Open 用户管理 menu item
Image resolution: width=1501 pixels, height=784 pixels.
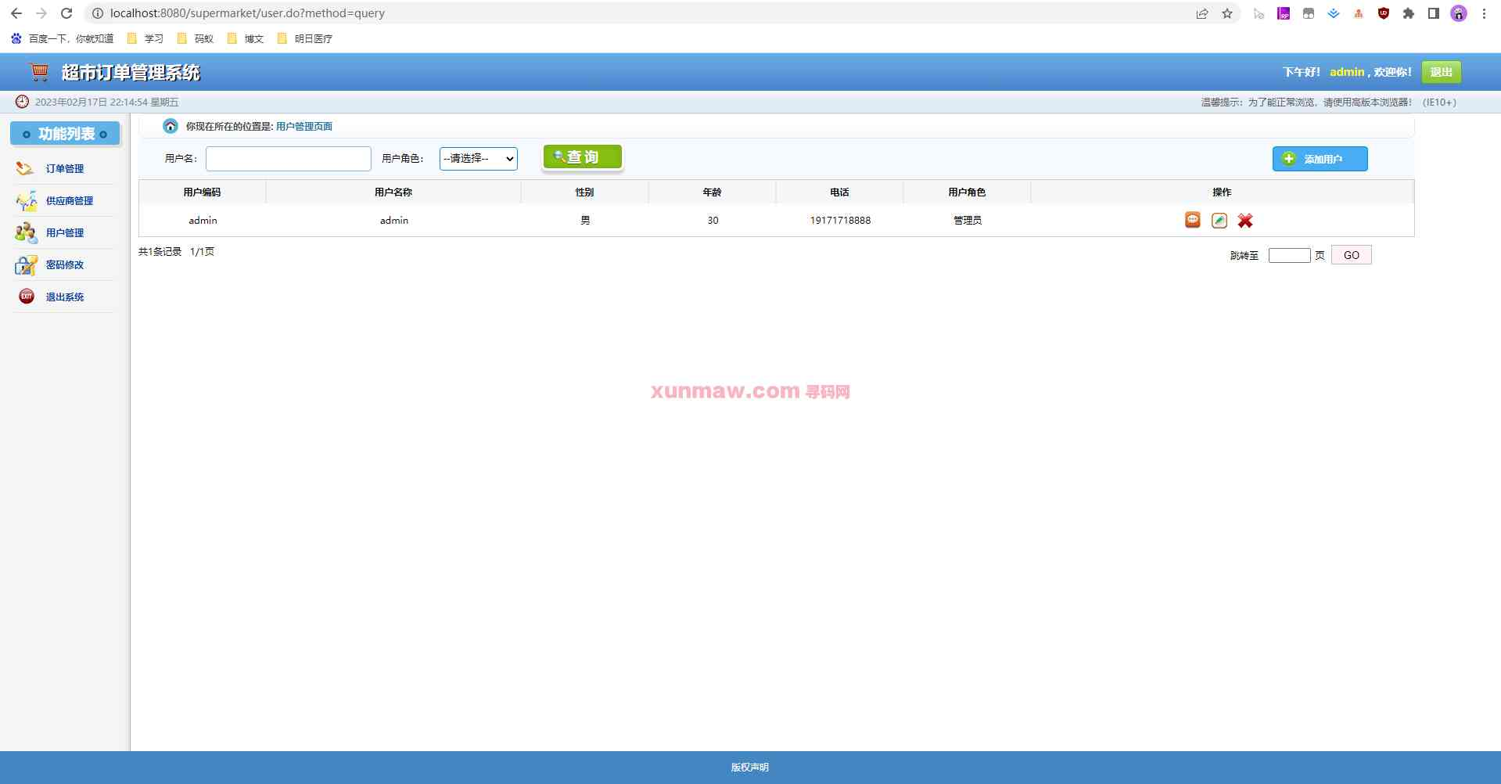[65, 233]
